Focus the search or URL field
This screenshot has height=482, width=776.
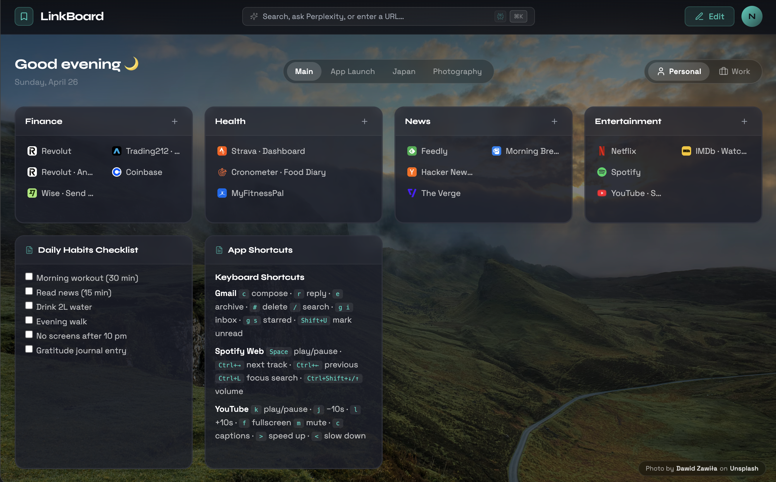[x=389, y=16]
